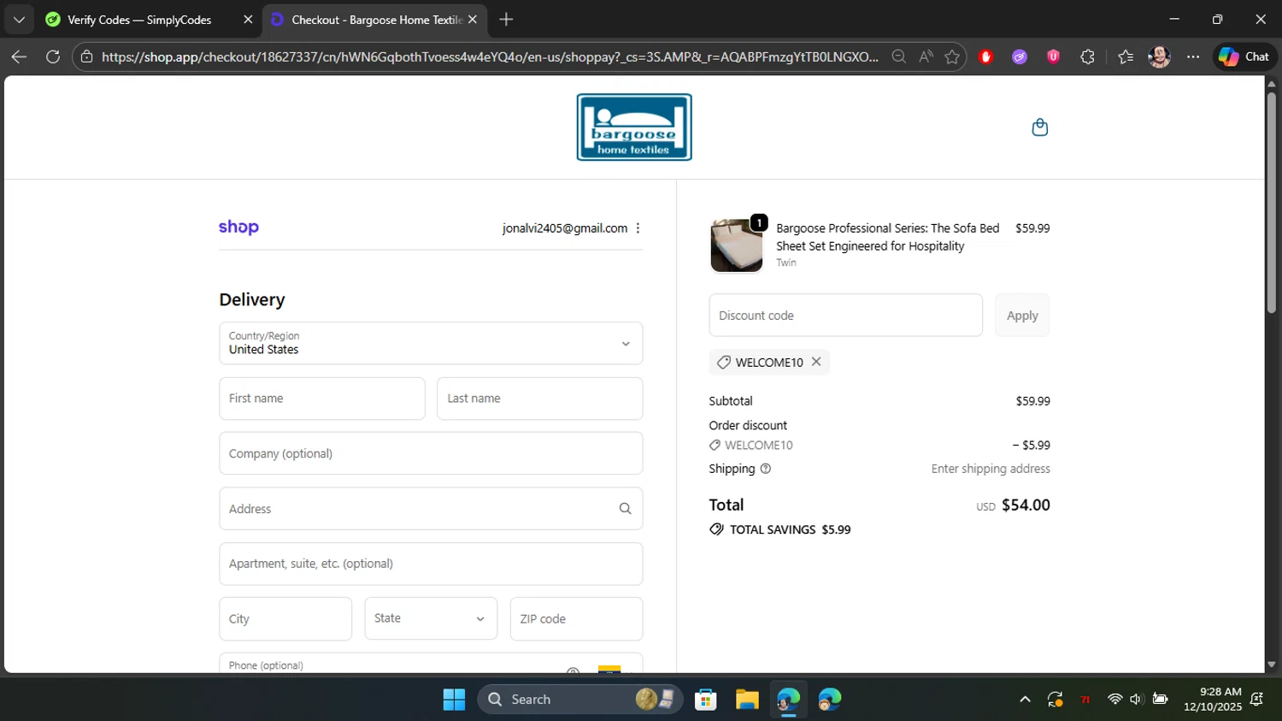Close the Checkout Bargoose tab

coord(473,20)
